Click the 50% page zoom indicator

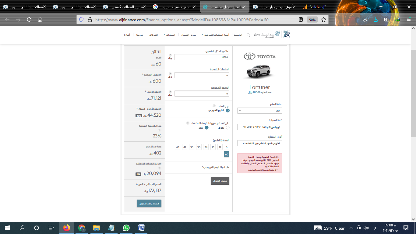click(x=312, y=19)
